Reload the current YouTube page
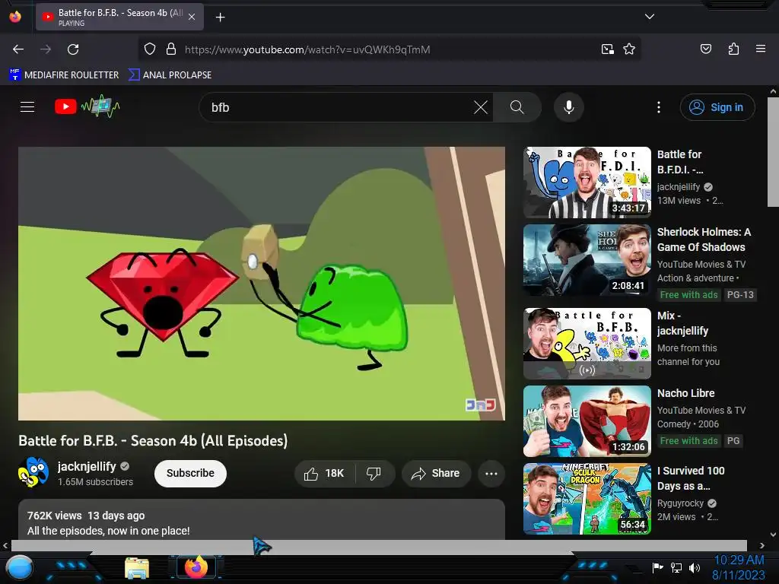The width and height of the screenshot is (779, 584). 73,49
